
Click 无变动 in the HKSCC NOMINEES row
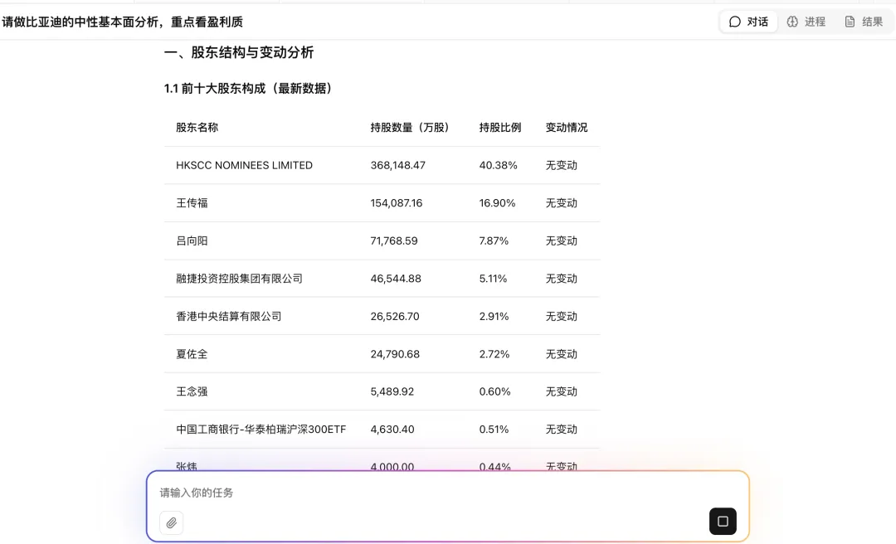click(561, 165)
